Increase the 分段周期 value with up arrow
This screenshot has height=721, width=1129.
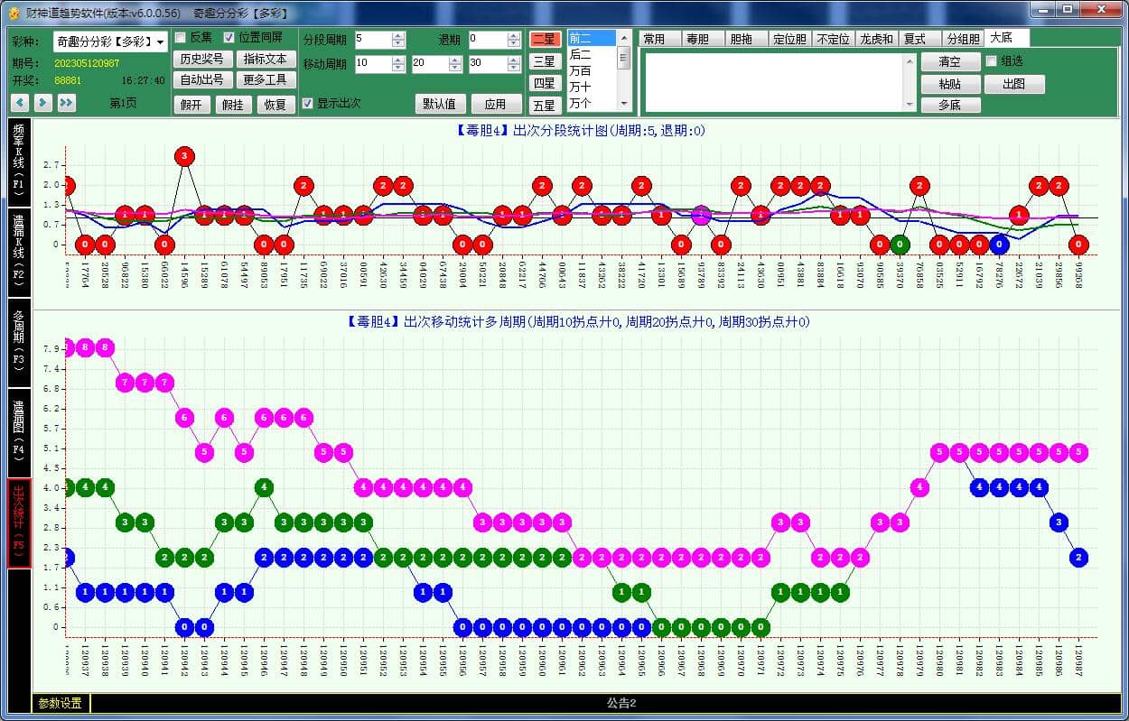tap(398, 36)
